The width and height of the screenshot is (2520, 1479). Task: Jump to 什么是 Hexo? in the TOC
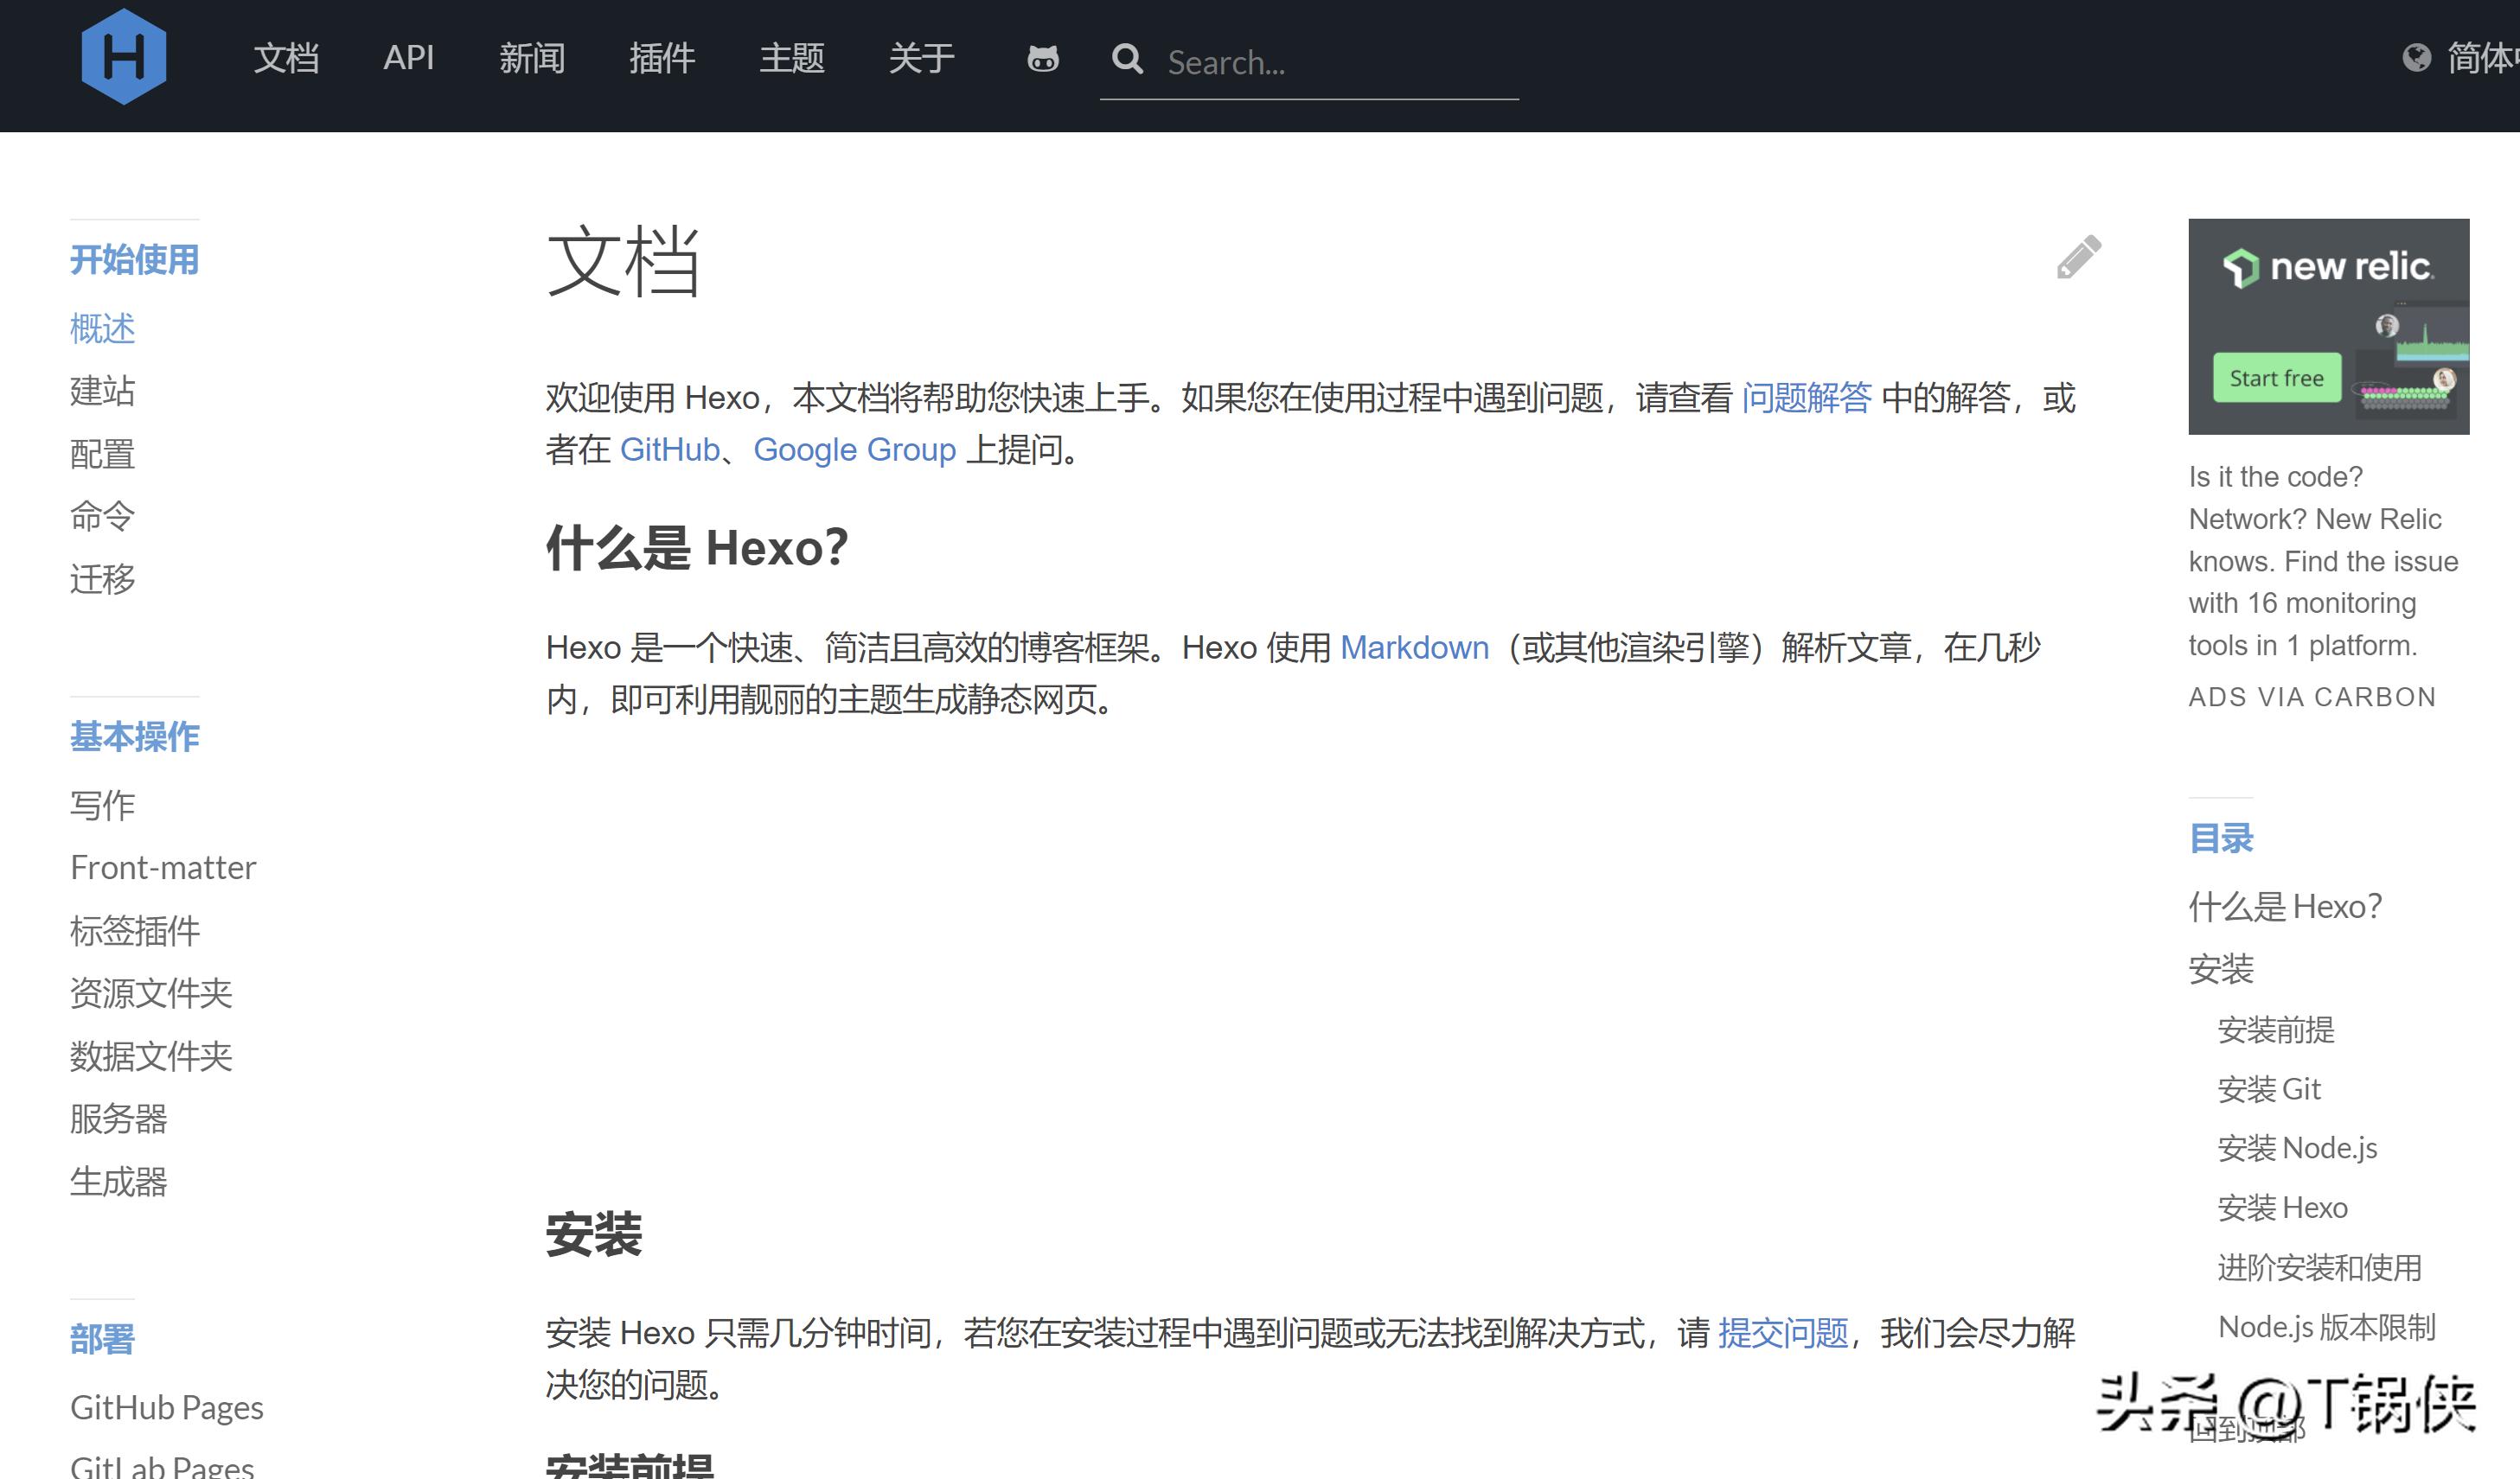coord(2285,907)
